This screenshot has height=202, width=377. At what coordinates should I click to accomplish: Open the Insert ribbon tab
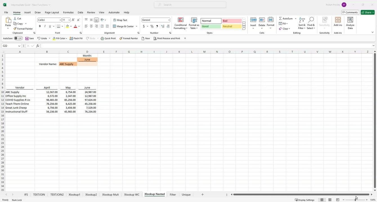pos(27,12)
